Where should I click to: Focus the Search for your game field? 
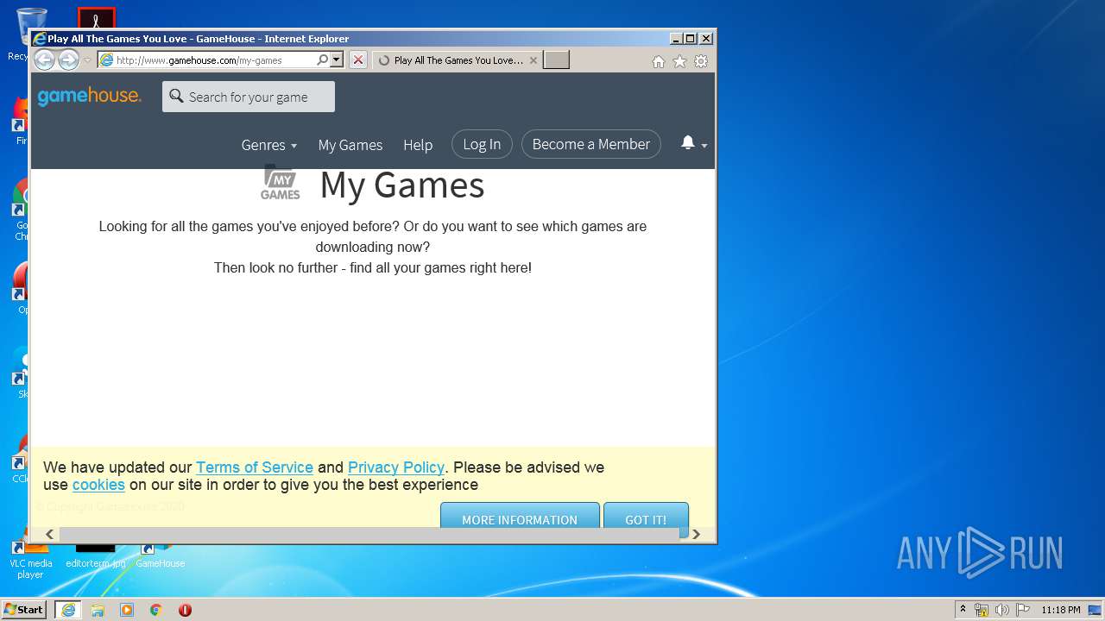pyautogui.click(x=249, y=97)
